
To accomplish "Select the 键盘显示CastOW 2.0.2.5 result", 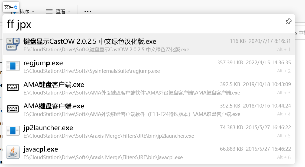I will [x=90, y=41].
